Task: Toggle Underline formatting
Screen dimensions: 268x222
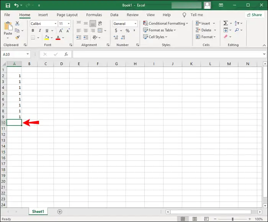Action: [47, 31]
